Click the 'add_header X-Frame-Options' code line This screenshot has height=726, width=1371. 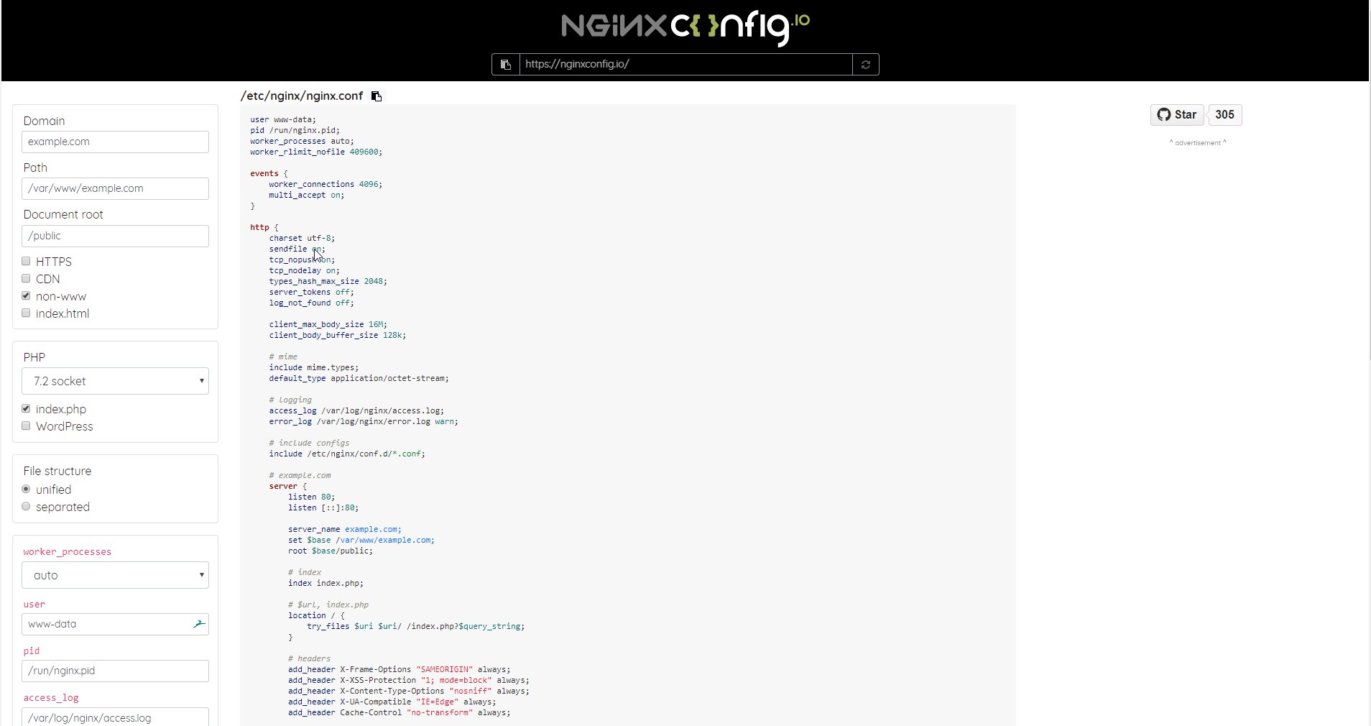tap(400, 669)
